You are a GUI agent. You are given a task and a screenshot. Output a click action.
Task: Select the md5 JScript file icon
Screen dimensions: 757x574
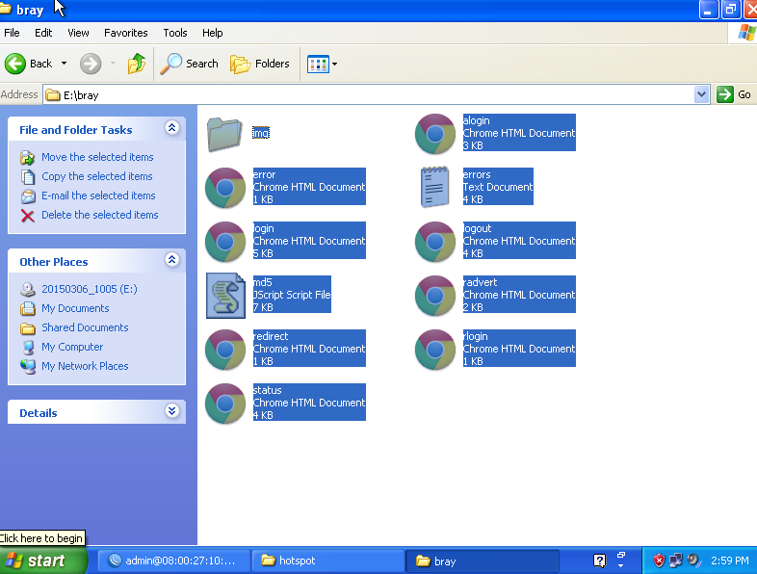225,296
